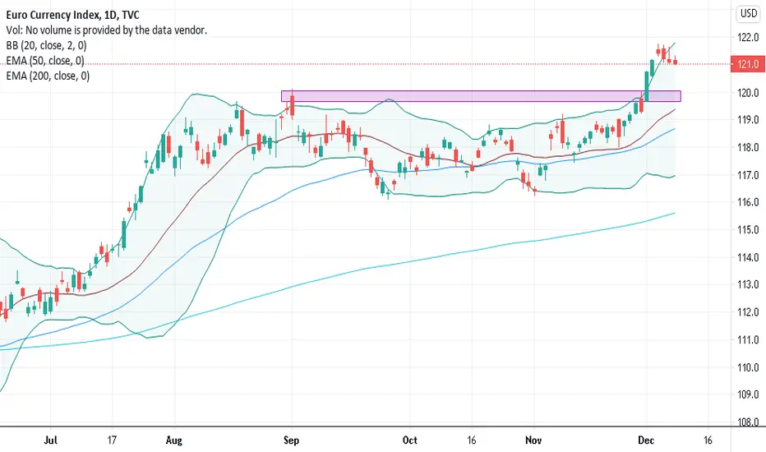Image resolution: width=766 pixels, height=452 pixels.
Task: Click the 120.0 price axis label
Action: pyautogui.click(x=748, y=93)
